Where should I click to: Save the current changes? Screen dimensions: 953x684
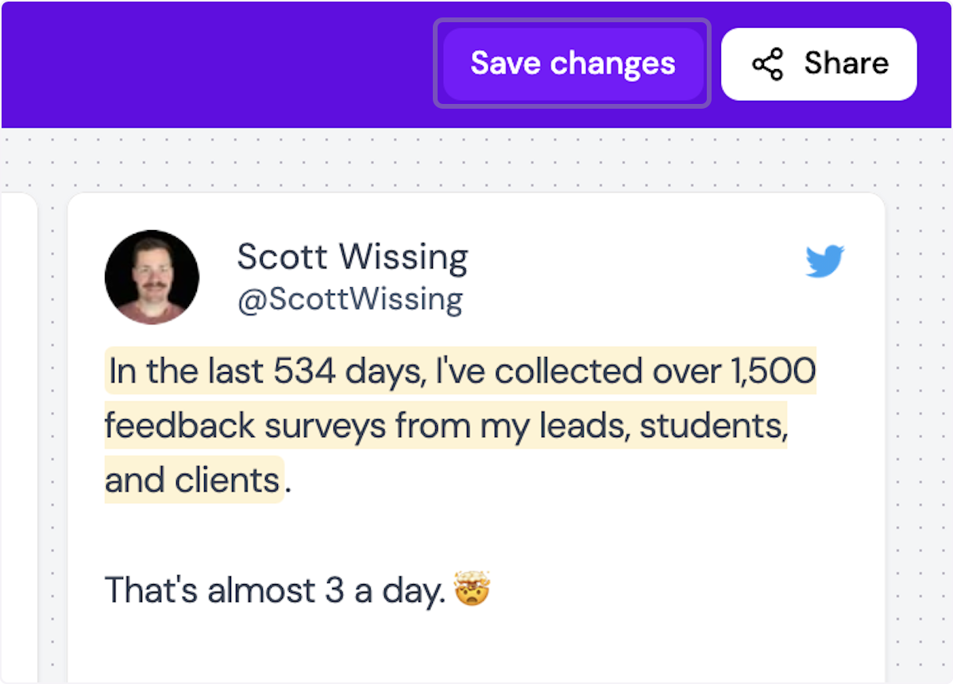[573, 63]
